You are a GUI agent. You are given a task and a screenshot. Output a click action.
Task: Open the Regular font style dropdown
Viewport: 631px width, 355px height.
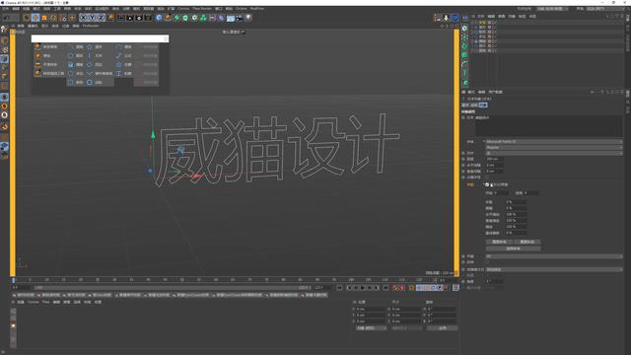(x=554, y=147)
